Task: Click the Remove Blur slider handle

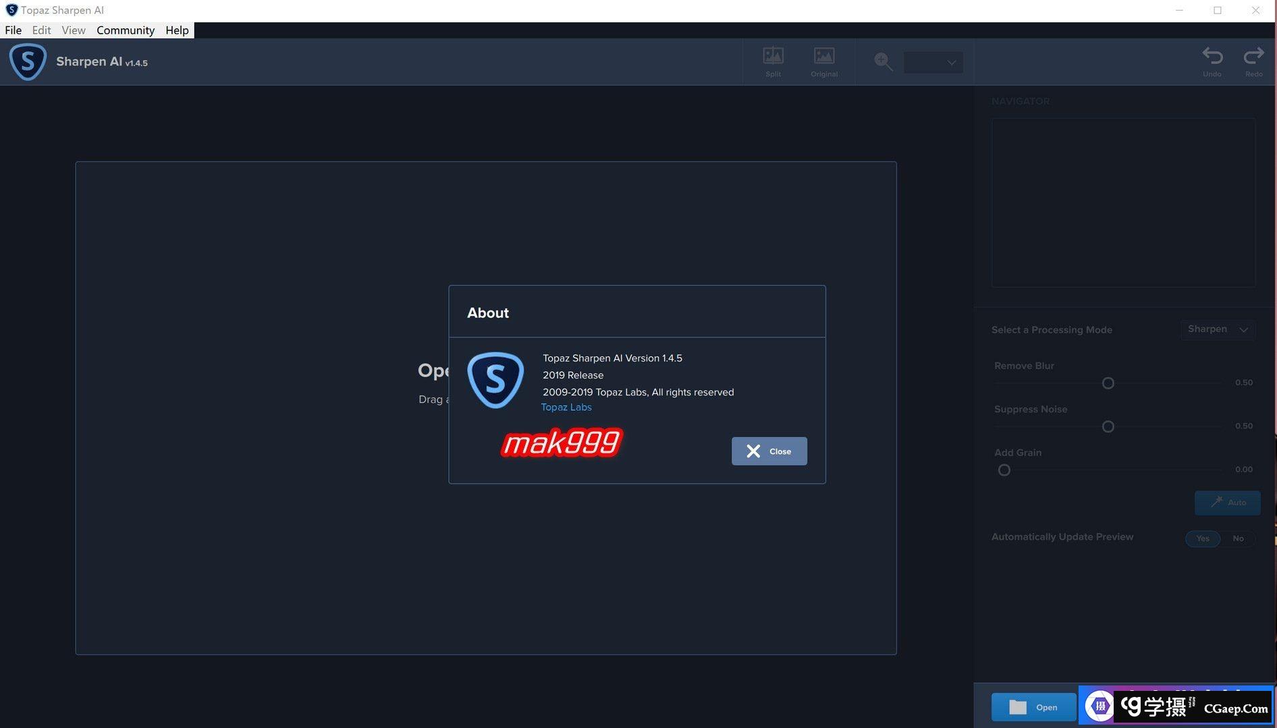Action: click(x=1108, y=383)
